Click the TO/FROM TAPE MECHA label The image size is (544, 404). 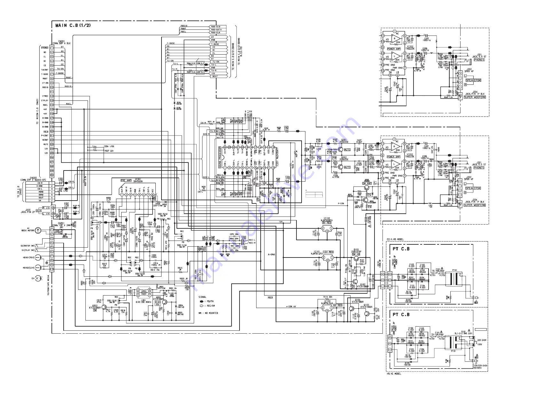point(49,285)
